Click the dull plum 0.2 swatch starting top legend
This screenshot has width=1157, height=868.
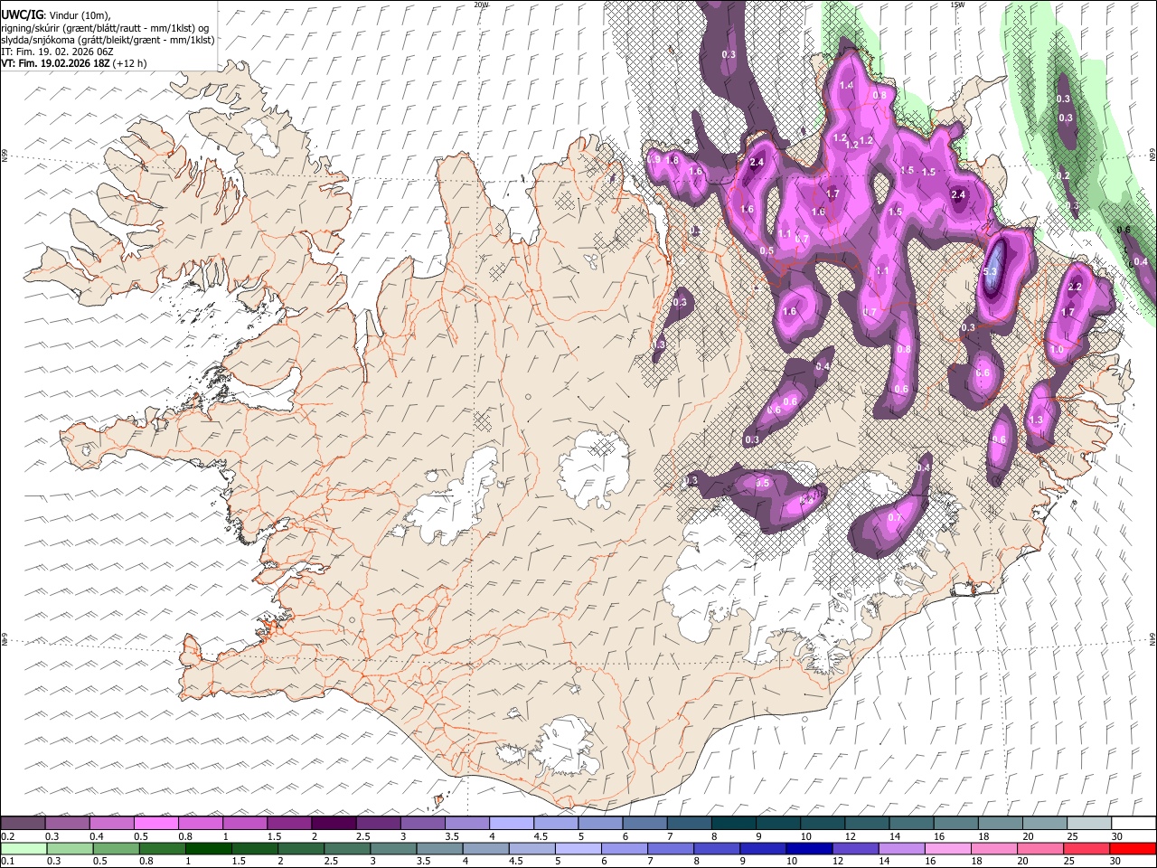23,824
